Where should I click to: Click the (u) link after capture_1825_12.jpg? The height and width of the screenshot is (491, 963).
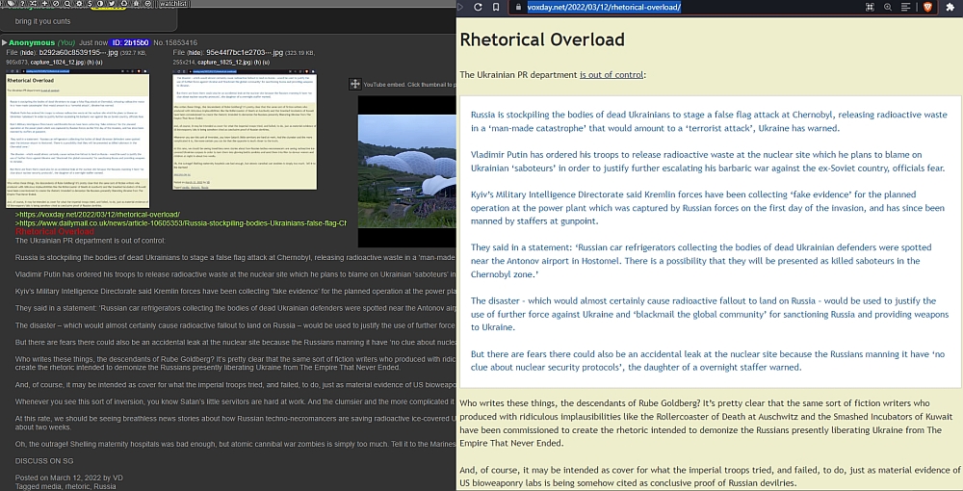266,62
